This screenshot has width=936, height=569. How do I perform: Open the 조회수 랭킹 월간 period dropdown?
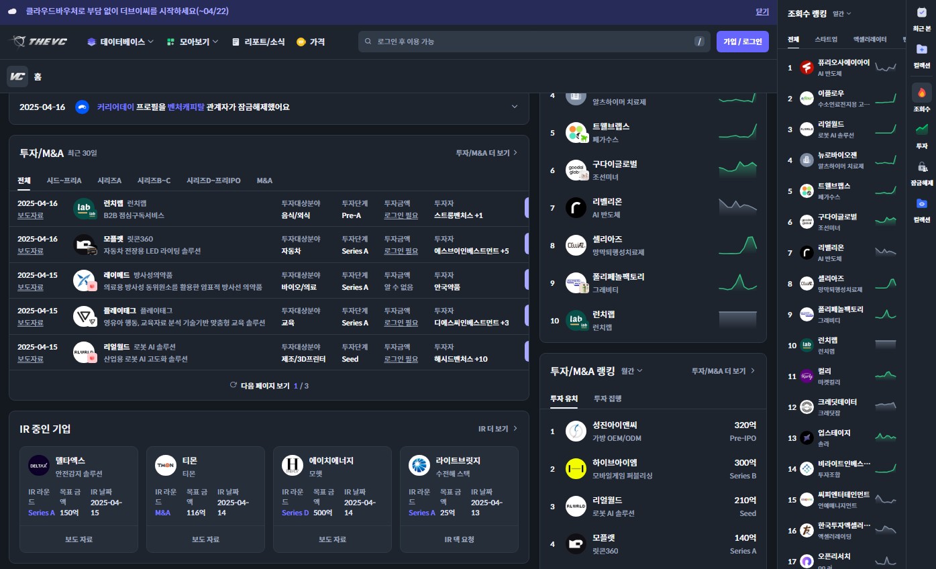[841, 13]
